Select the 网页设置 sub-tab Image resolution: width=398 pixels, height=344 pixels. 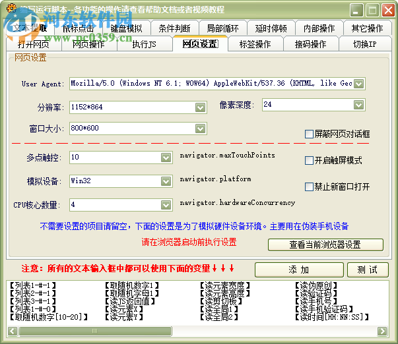coord(200,44)
